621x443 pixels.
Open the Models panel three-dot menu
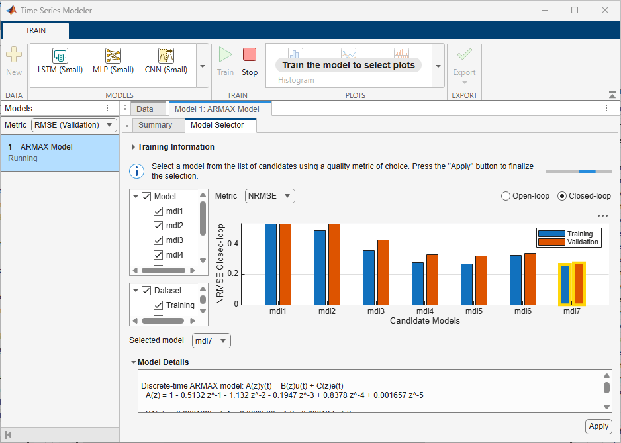[x=107, y=108]
